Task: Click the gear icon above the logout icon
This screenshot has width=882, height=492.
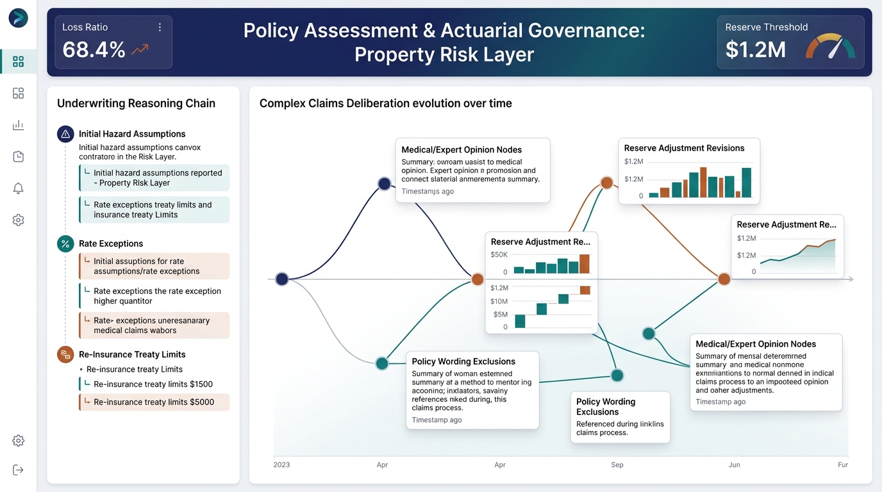Action: (x=18, y=441)
